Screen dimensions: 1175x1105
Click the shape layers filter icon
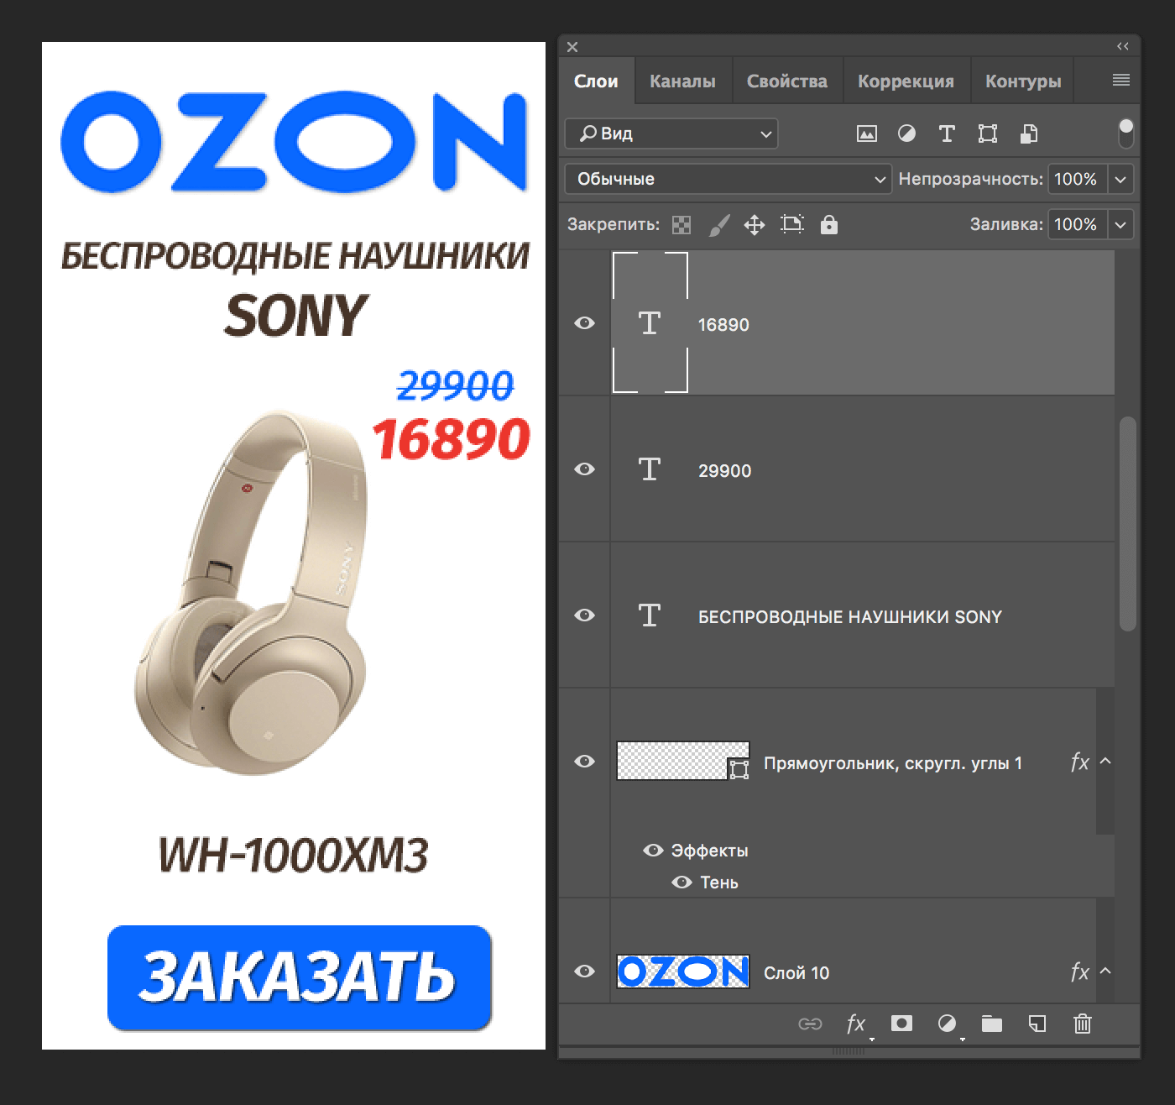click(987, 134)
